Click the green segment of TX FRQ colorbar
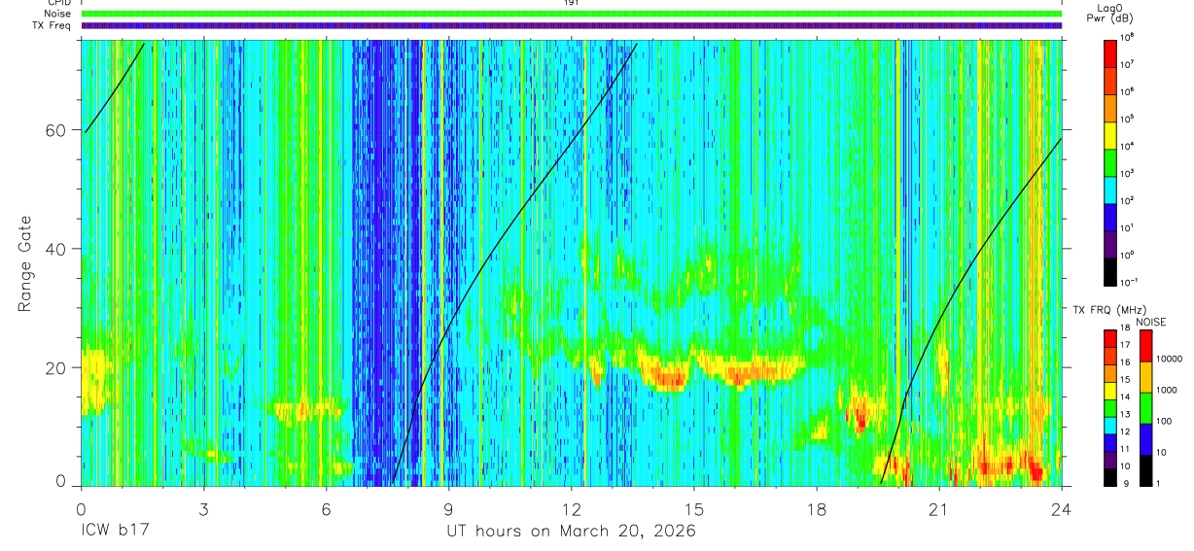This screenshot has width=1194, height=551. [1109, 408]
